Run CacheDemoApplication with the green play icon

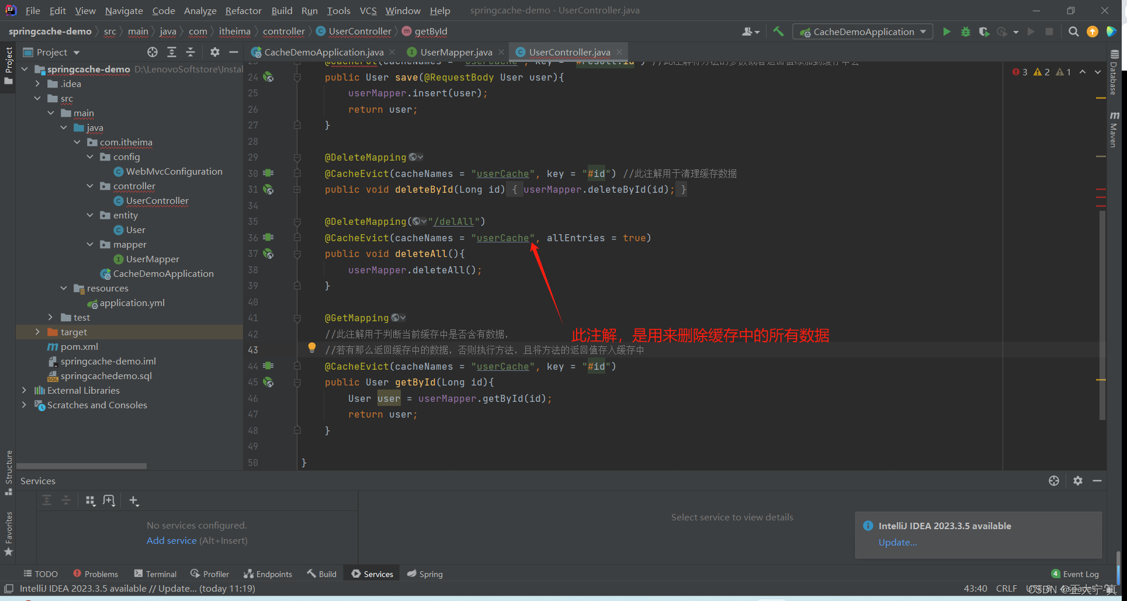coord(946,32)
